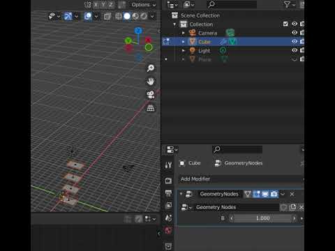This screenshot has height=251, width=335.
Task: Open Scene properties tab
Action: [168, 218]
